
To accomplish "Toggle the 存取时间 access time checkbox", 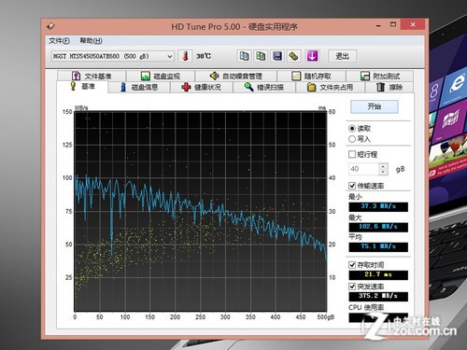I will point(352,265).
